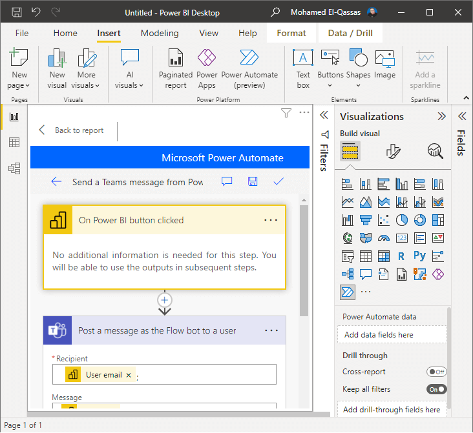Choose the Gauge visualization
Image resolution: width=473 pixels, height=433 pixels.
pyautogui.click(x=383, y=238)
